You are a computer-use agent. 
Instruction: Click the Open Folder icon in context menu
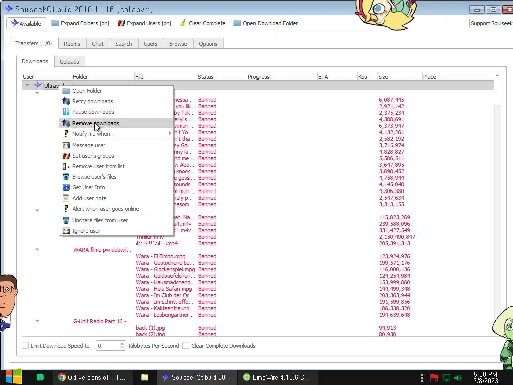(66, 91)
